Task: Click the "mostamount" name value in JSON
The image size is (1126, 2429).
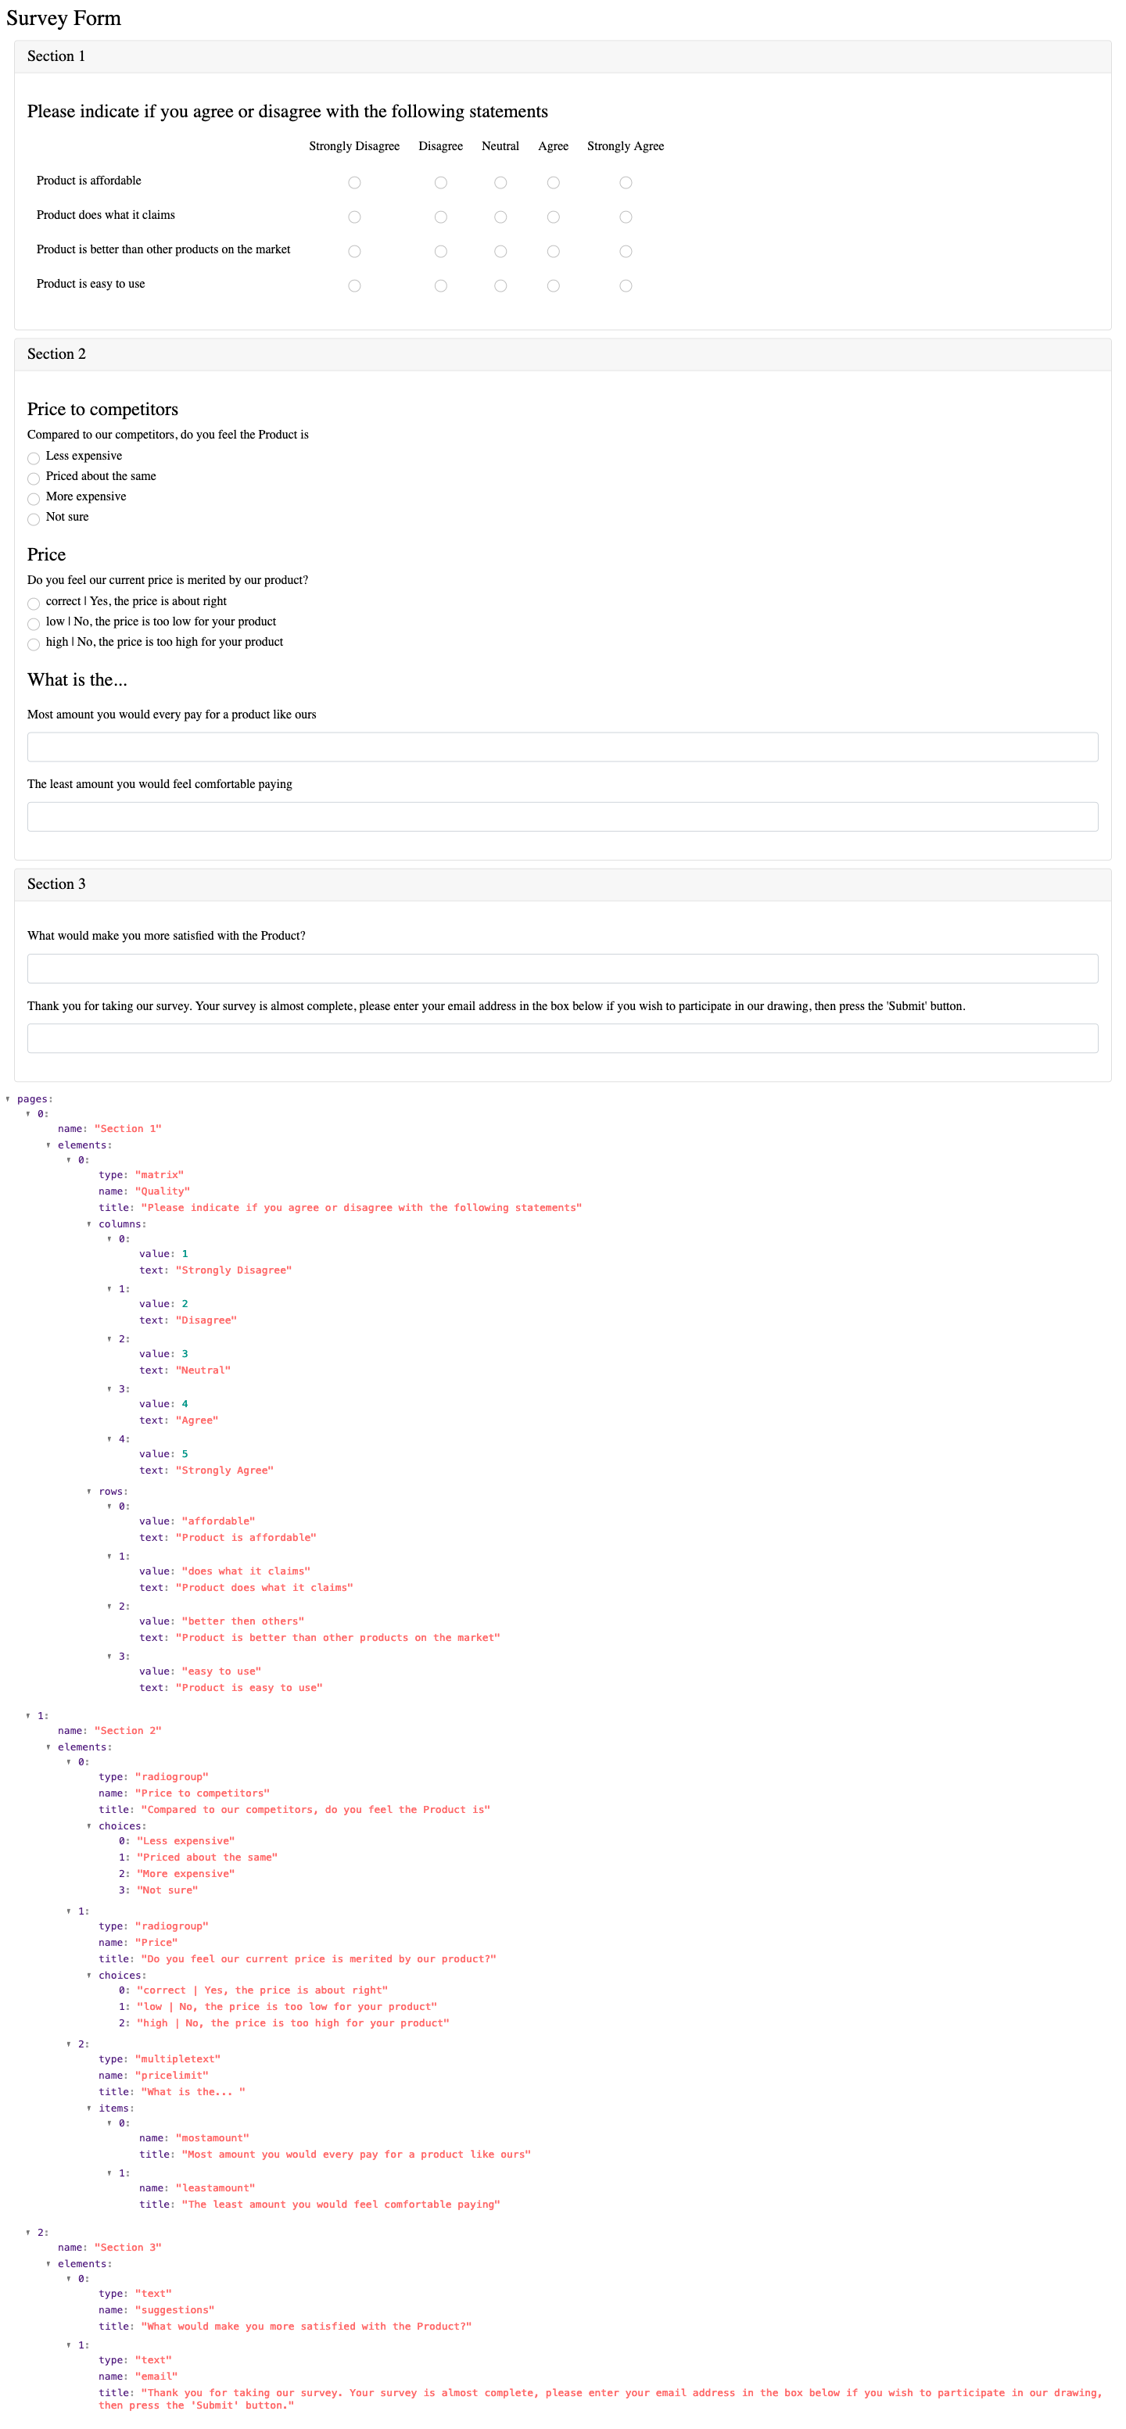Action: coord(212,2137)
